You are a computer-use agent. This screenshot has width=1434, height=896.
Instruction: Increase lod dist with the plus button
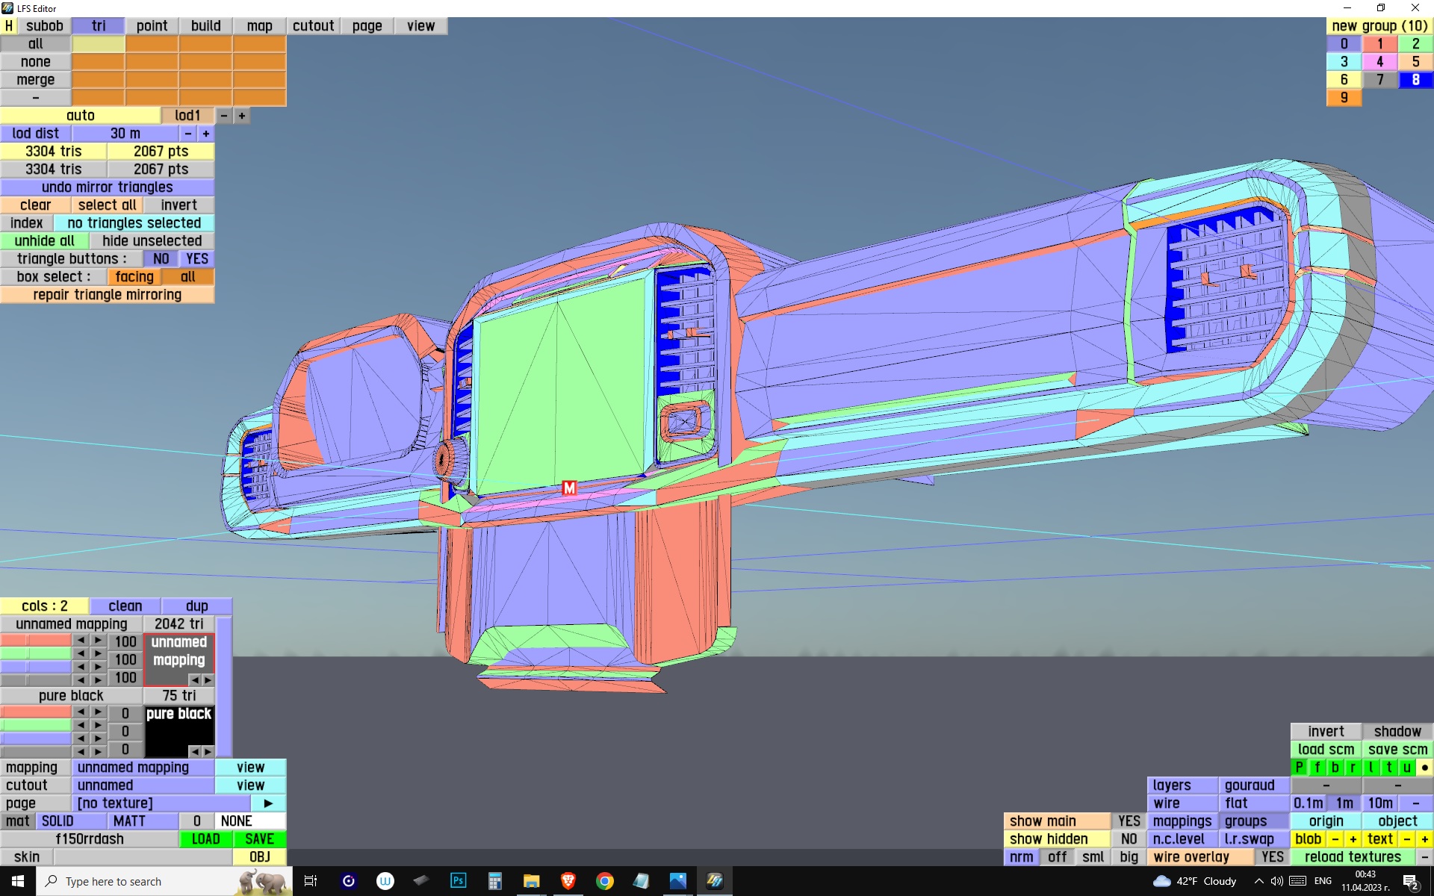click(x=206, y=134)
